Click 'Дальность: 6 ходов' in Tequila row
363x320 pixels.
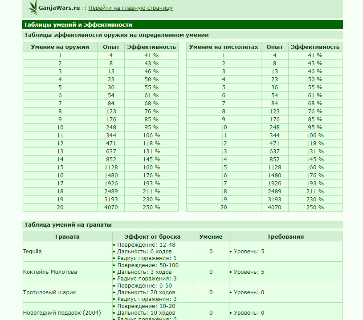(144, 252)
